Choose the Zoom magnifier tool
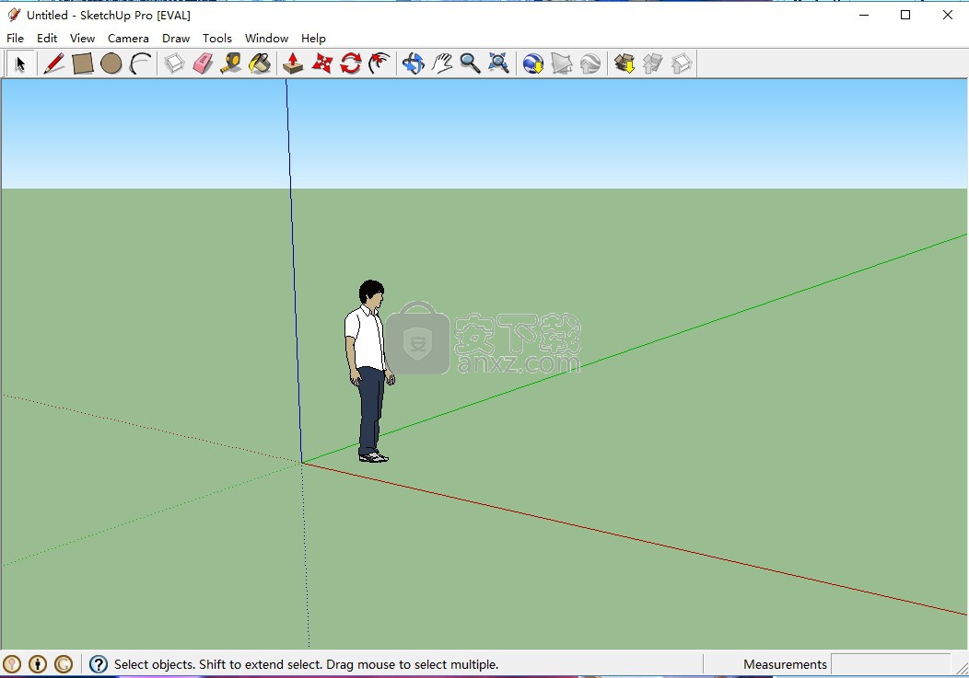This screenshot has height=678, width=969. [470, 63]
